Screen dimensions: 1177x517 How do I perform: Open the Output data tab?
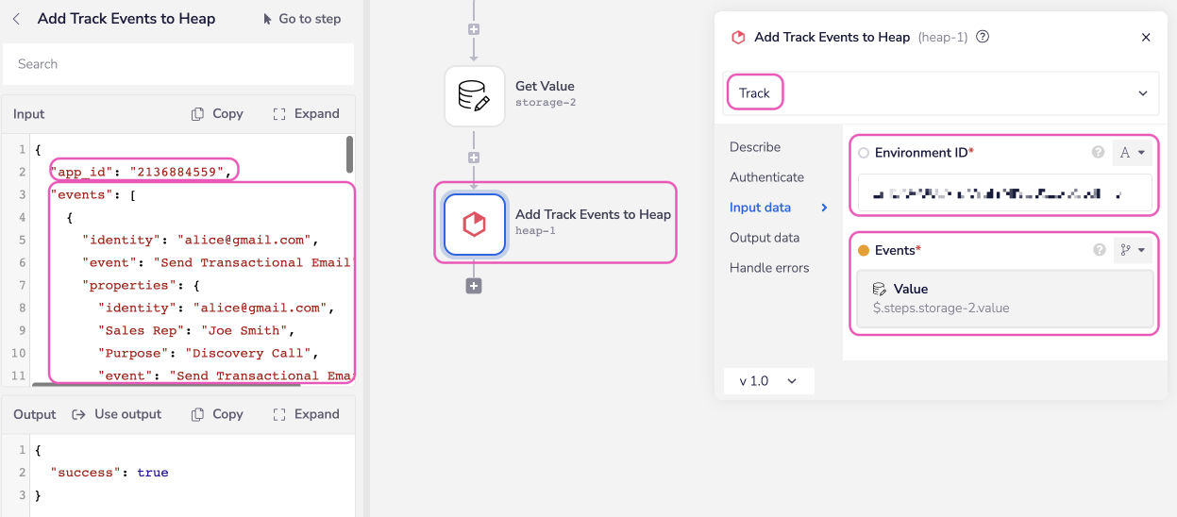(x=764, y=238)
